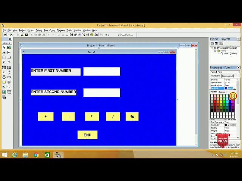The width and height of the screenshot is (242, 181).
Task: Select the Frame control tool
Action: pyautogui.click(x=4, y=57)
